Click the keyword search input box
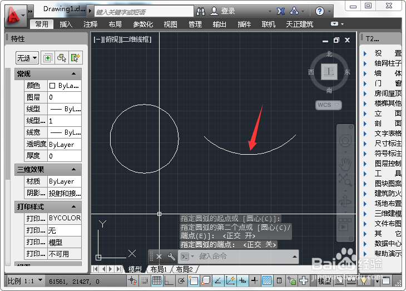The height and width of the screenshot is (291, 406). point(144,12)
